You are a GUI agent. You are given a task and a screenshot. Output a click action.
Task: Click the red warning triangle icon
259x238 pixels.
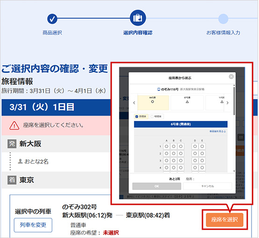tap(14, 126)
